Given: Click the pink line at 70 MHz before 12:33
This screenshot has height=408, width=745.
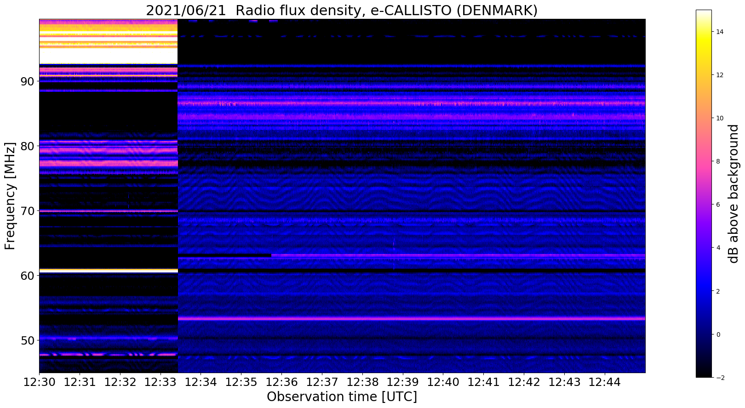Looking at the screenshot, I should click(x=109, y=211).
